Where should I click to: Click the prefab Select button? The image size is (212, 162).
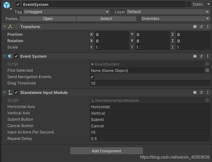(x=106, y=19)
